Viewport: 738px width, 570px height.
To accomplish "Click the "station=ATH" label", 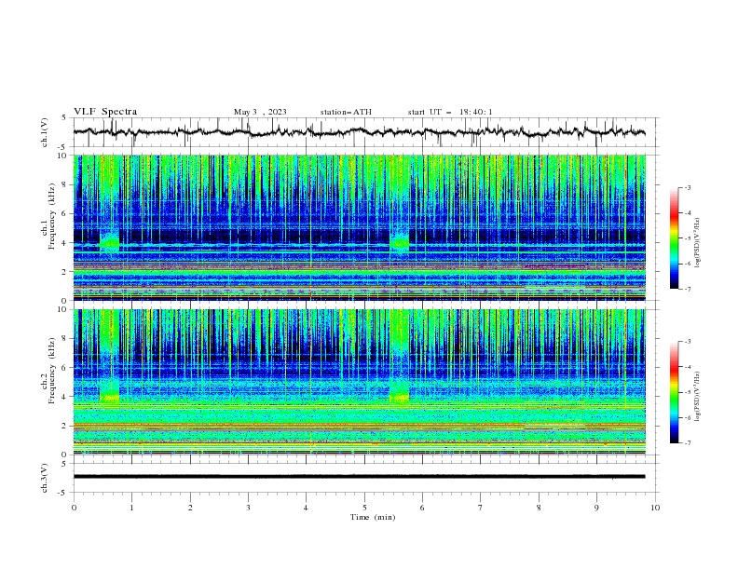I will pyautogui.click(x=346, y=112).
